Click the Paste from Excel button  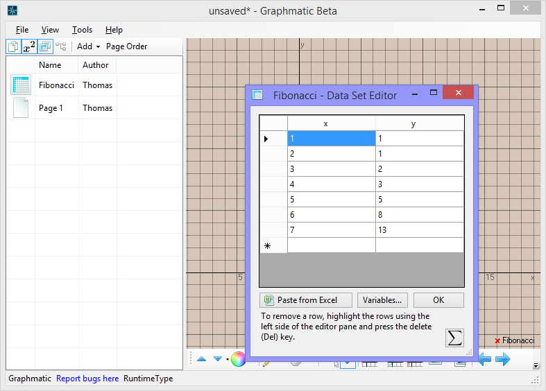click(306, 300)
